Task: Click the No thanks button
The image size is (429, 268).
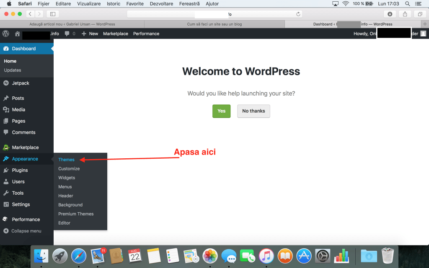Action: [253, 111]
